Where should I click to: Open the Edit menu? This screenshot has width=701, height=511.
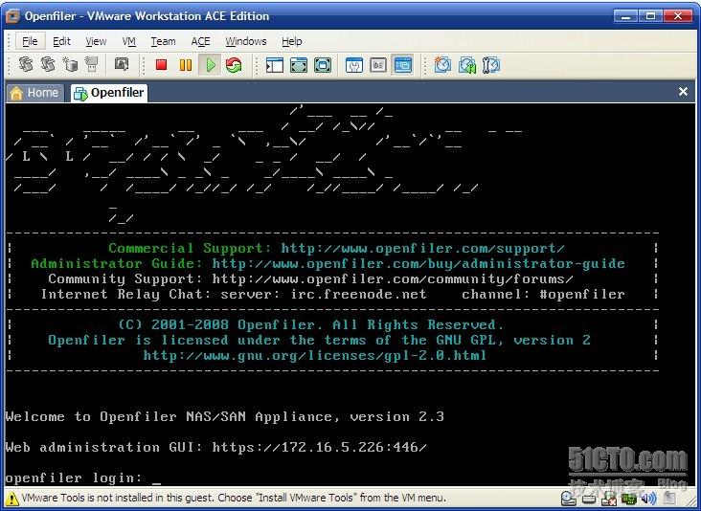click(61, 41)
